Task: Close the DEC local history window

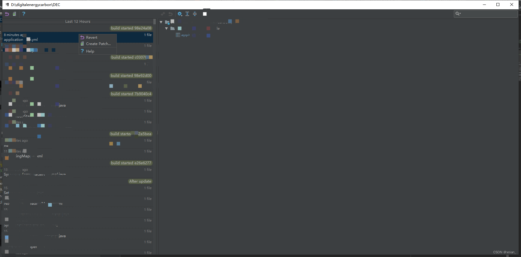Action: pyautogui.click(x=512, y=5)
